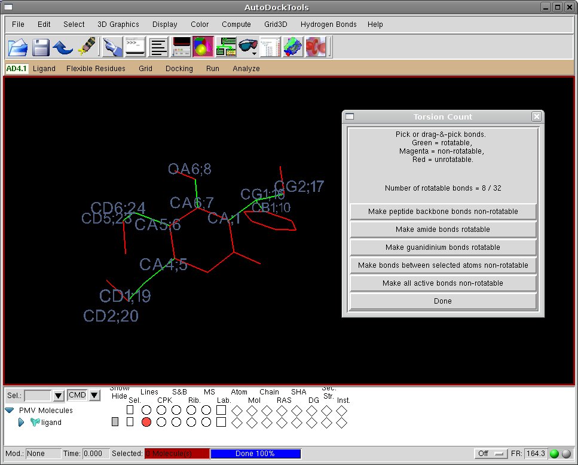This screenshot has height=465, width=578.
Task: Collapse the PMV Molecules tree
Action: pyautogui.click(x=10, y=410)
